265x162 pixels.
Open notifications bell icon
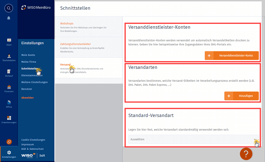pyautogui.click(x=9, y=18)
